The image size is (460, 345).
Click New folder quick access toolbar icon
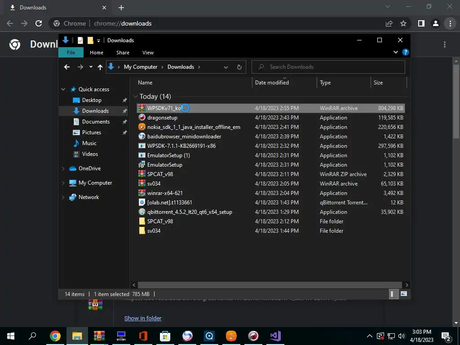(x=90, y=40)
